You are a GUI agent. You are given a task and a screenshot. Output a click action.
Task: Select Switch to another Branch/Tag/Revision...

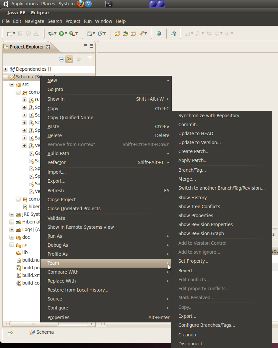pos(222,188)
